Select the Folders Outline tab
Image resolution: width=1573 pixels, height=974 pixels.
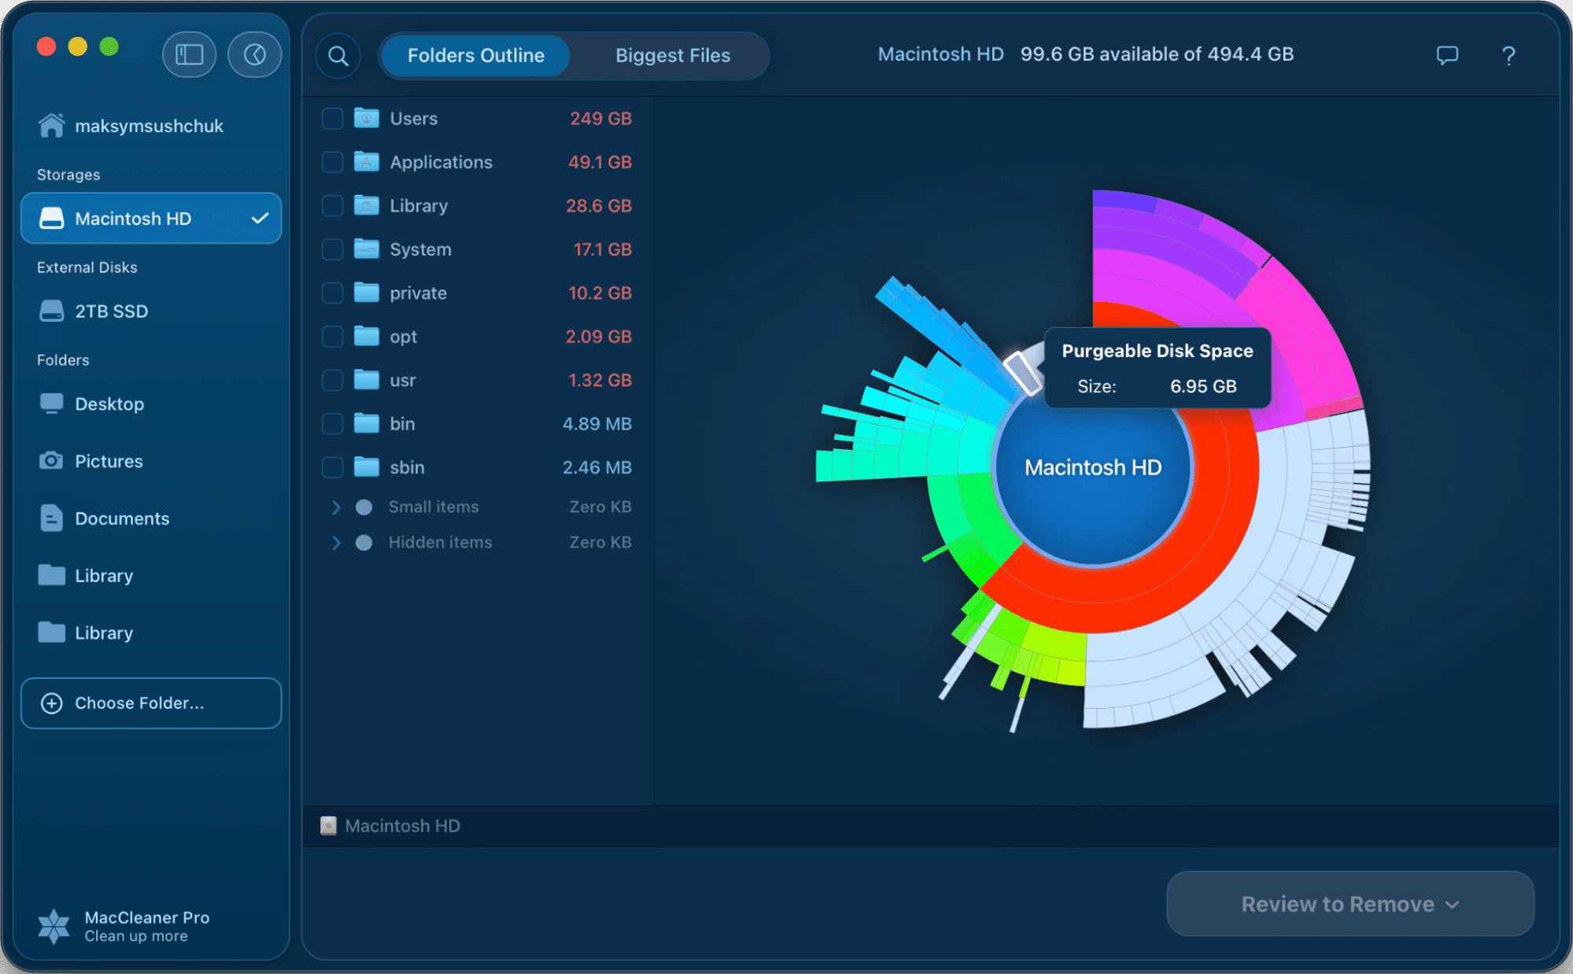point(475,56)
